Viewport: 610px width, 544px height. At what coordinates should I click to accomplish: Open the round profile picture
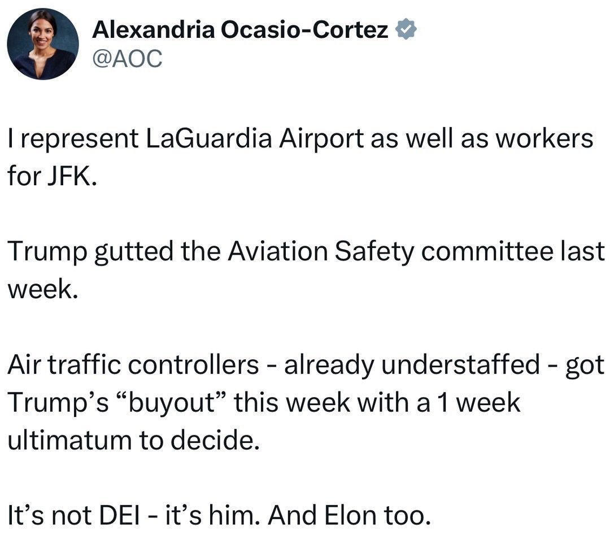(x=43, y=44)
